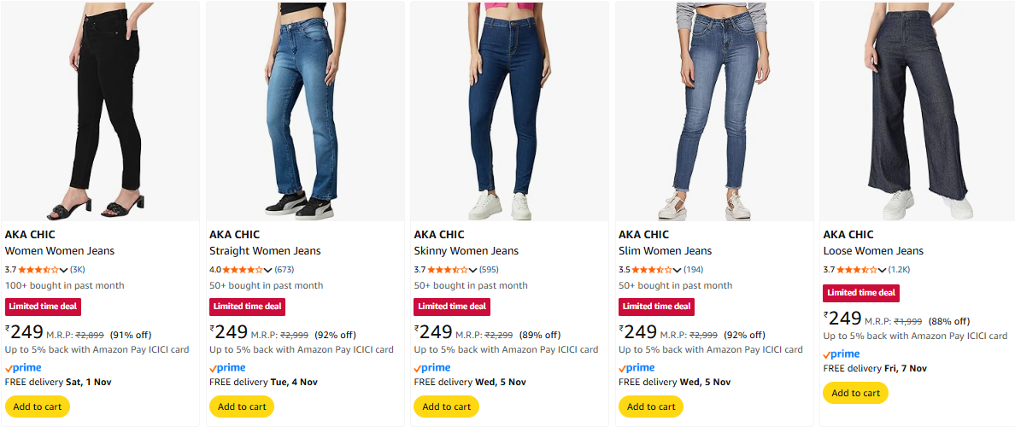Click the star rating for Skinny Women Jeans
This screenshot has width=1015, height=427.
coord(449,270)
